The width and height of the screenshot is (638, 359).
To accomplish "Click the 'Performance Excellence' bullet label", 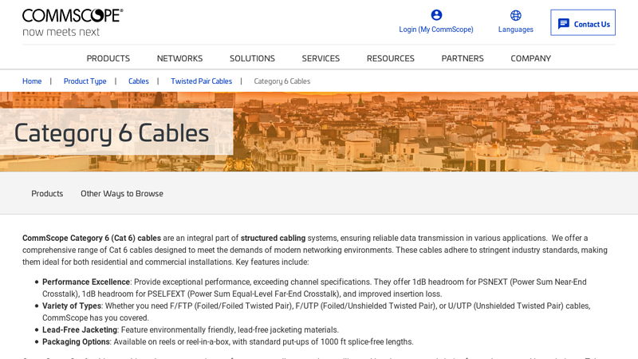I will pos(86,282).
